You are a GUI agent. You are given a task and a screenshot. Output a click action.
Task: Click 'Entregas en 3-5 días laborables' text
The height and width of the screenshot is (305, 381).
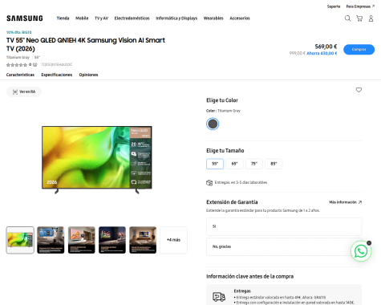(241, 182)
